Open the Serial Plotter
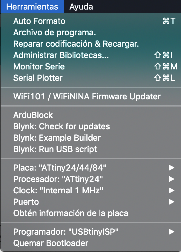The height and width of the screenshot is (252, 181). (x=91, y=78)
